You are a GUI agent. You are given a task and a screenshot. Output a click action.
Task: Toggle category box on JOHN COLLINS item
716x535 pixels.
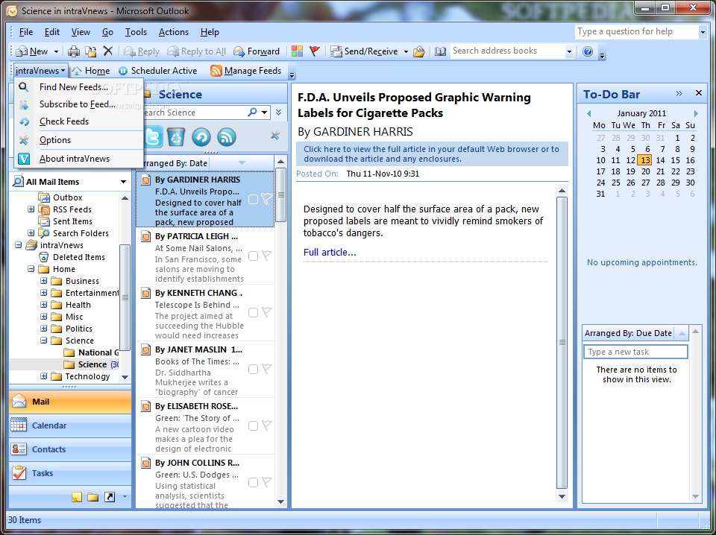tap(253, 482)
